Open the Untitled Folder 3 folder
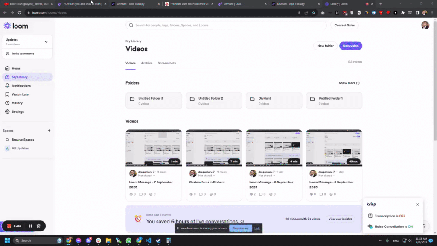Image resolution: width=437 pixels, height=246 pixels. click(154, 101)
